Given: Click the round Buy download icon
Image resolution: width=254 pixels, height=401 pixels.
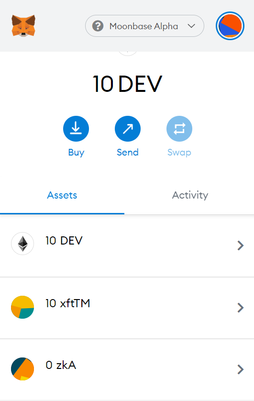Looking at the screenshot, I should (76, 129).
